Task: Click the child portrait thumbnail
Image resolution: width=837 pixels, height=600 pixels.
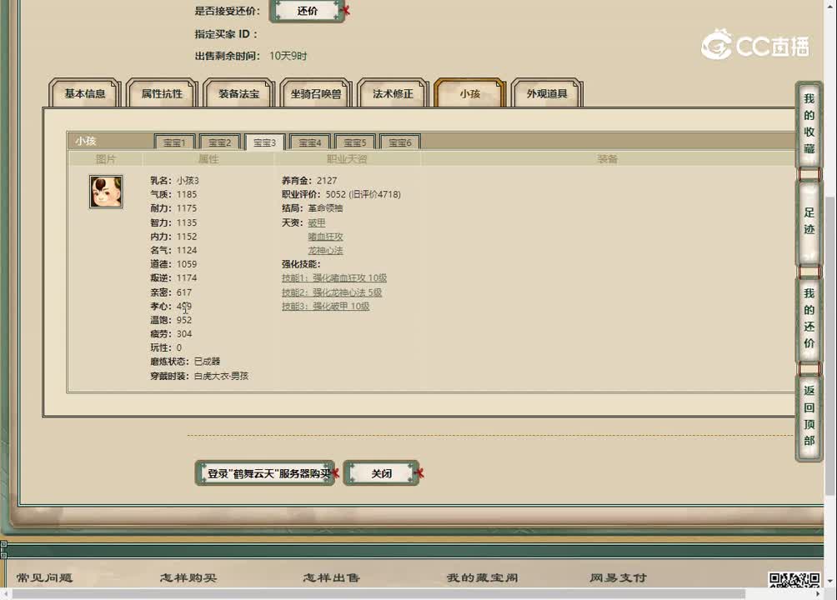Action: coord(106,192)
